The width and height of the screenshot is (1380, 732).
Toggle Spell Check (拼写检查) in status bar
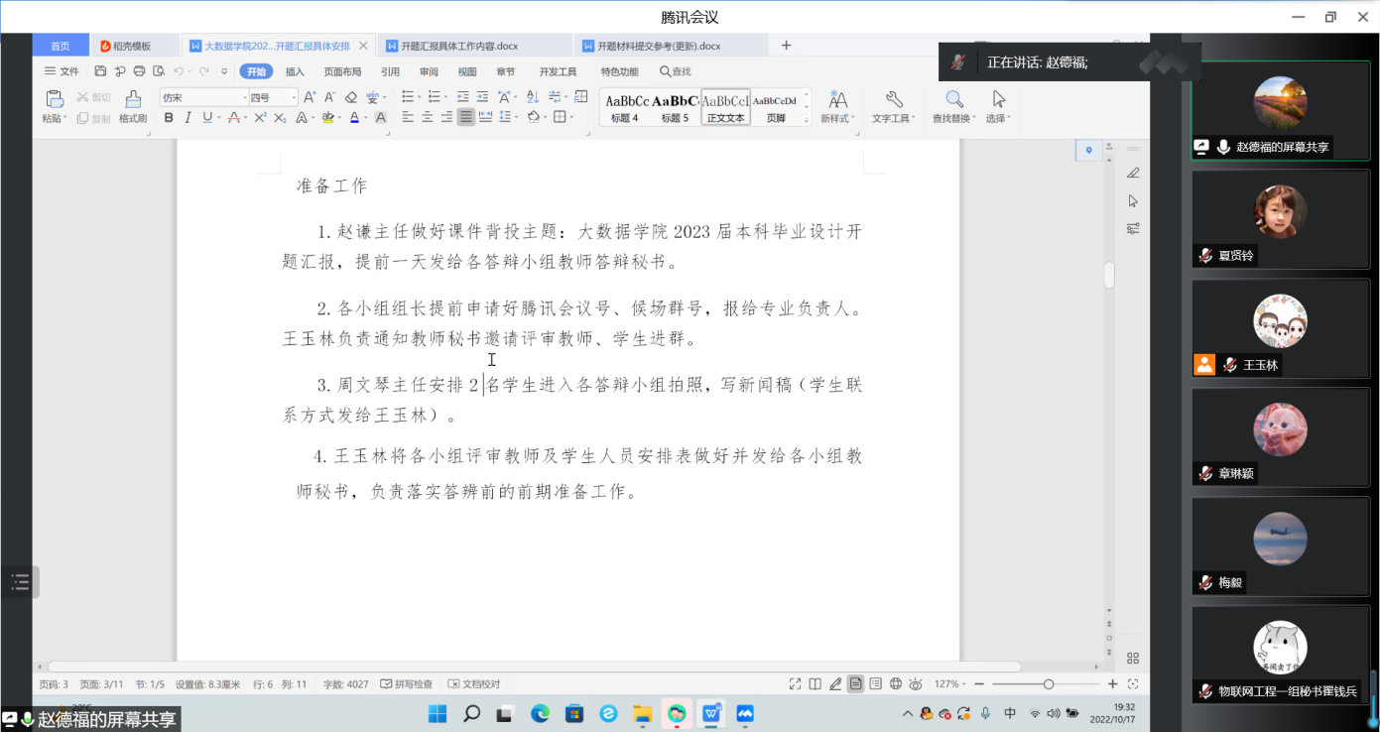coord(407,684)
